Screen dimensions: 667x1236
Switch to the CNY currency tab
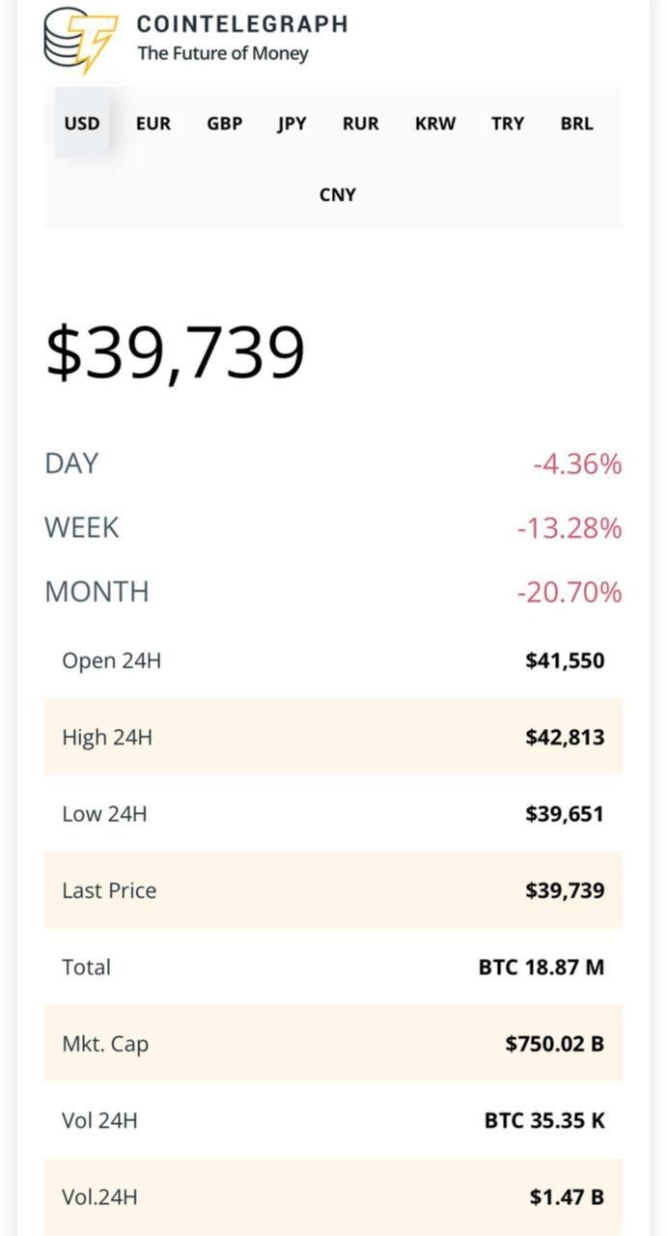[338, 195]
